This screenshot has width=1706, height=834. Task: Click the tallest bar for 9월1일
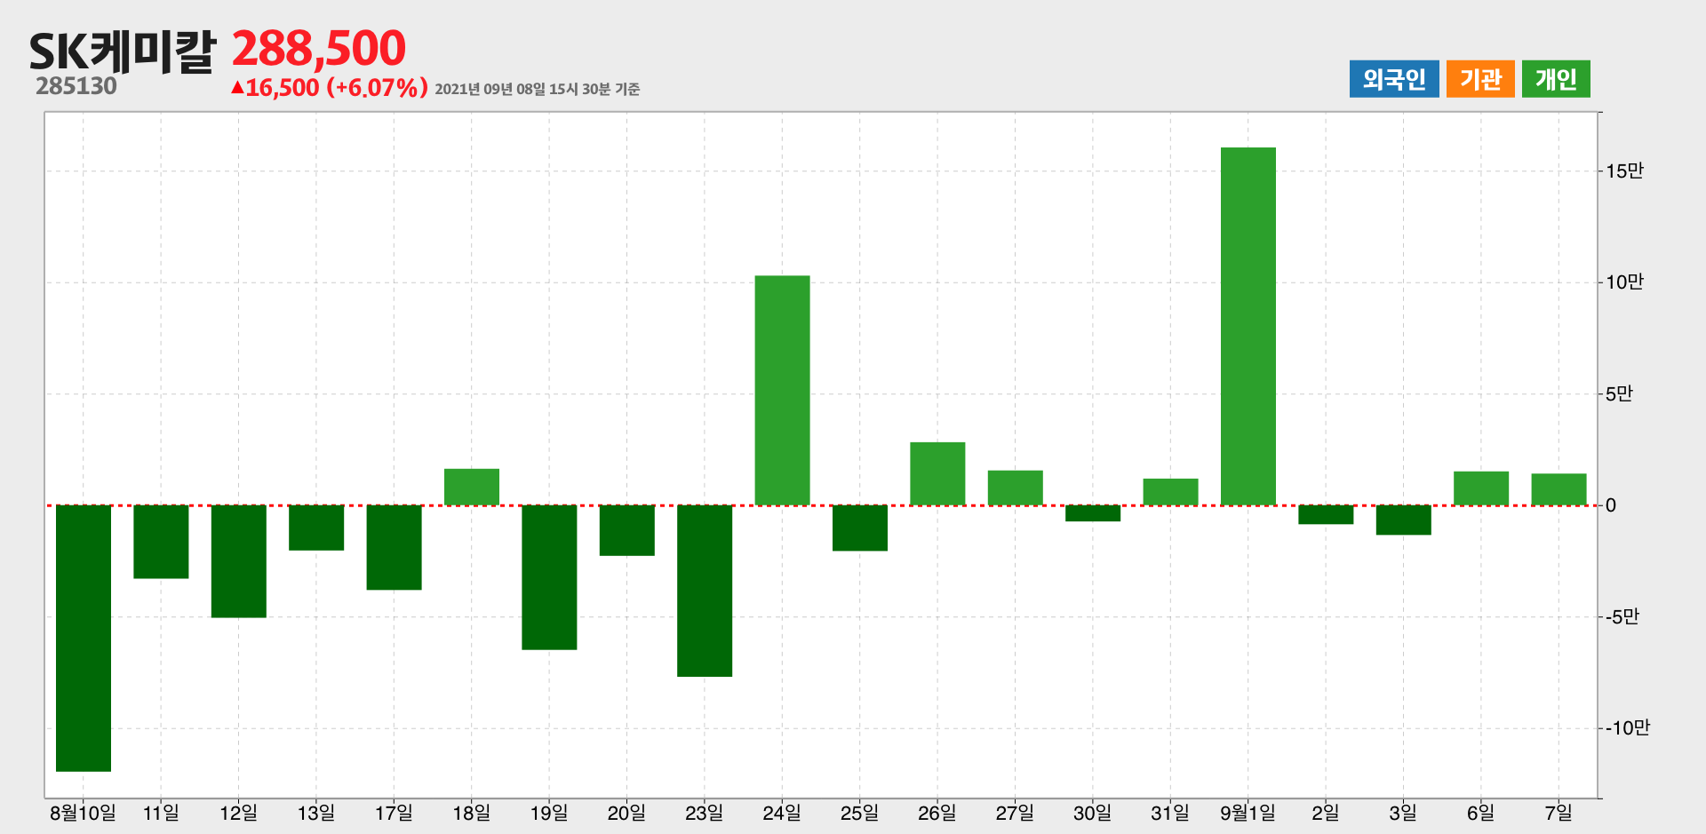(1248, 326)
